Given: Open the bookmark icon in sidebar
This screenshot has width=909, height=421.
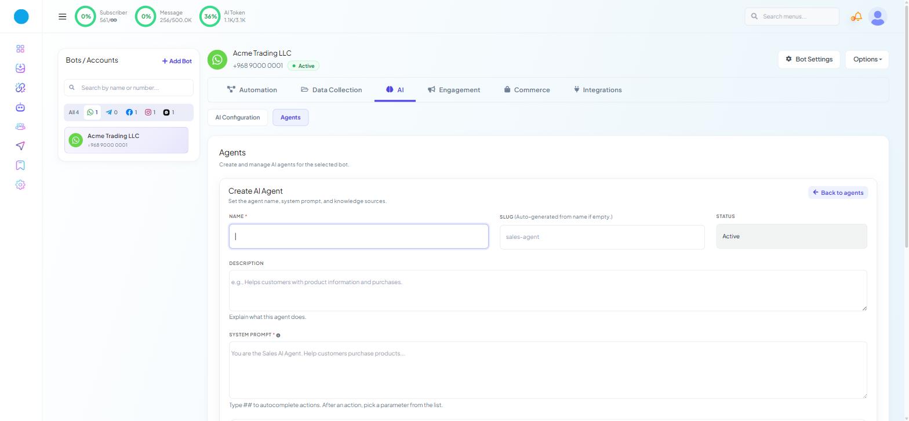Looking at the screenshot, I should (20, 165).
